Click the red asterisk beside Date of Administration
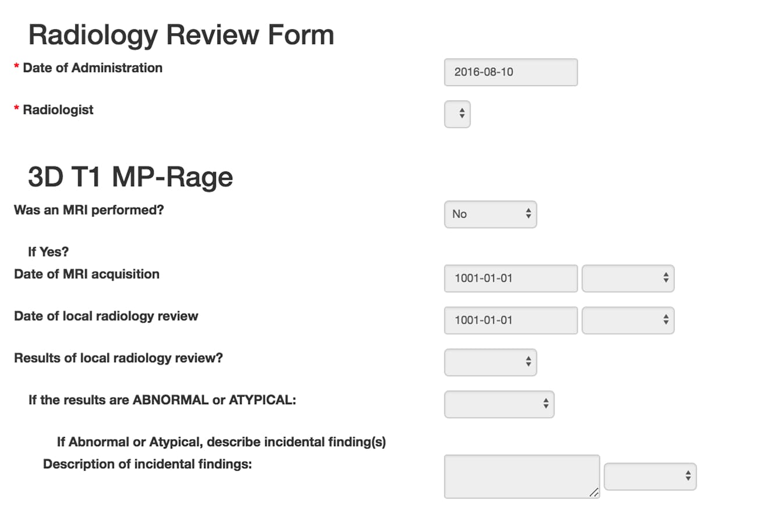The width and height of the screenshot is (768, 520). (16, 67)
